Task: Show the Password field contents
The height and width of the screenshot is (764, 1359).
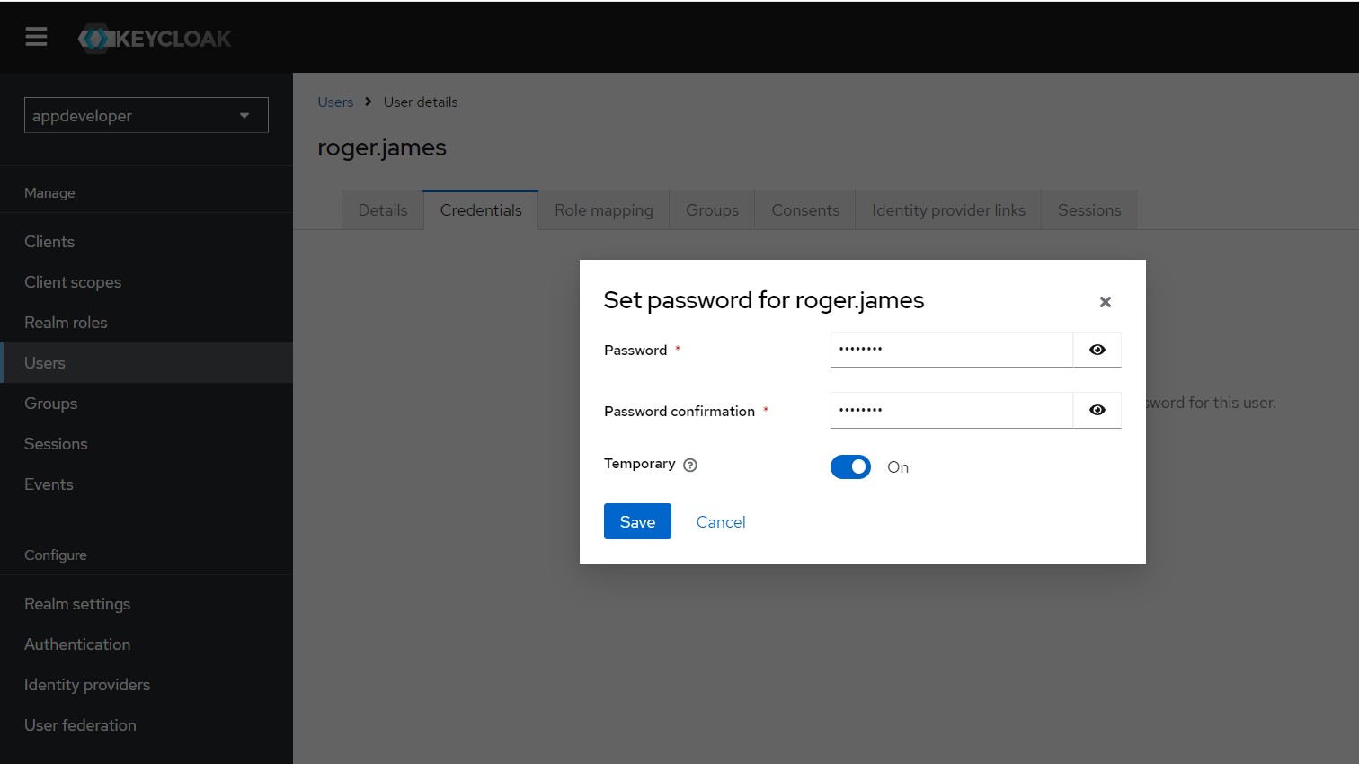Action: tap(1097, 350)
